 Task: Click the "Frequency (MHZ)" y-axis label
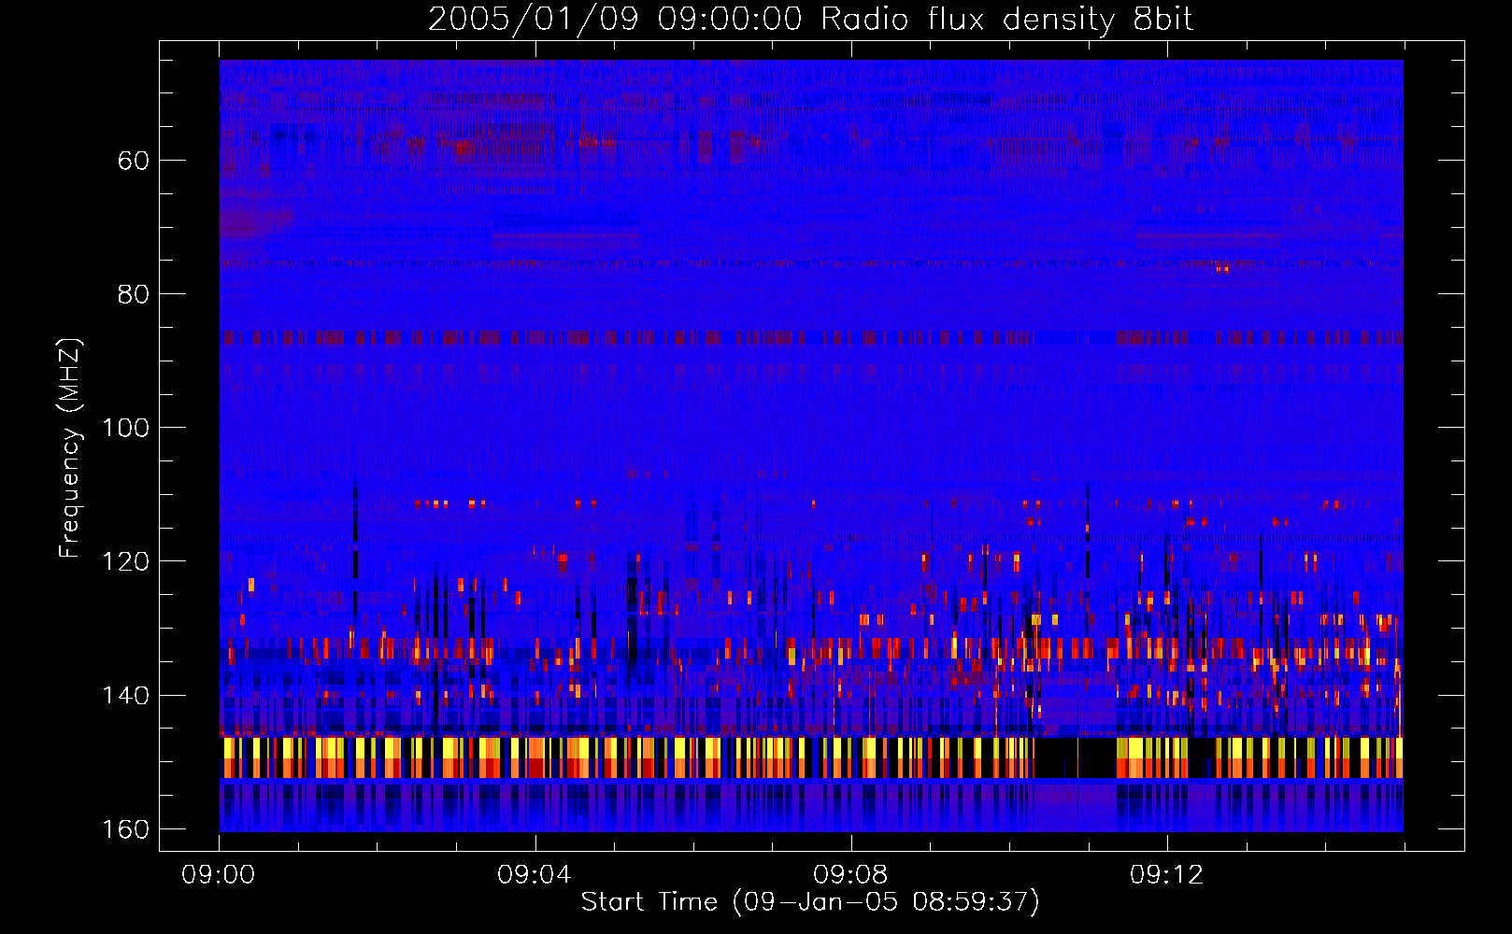[x=70, y=447]
